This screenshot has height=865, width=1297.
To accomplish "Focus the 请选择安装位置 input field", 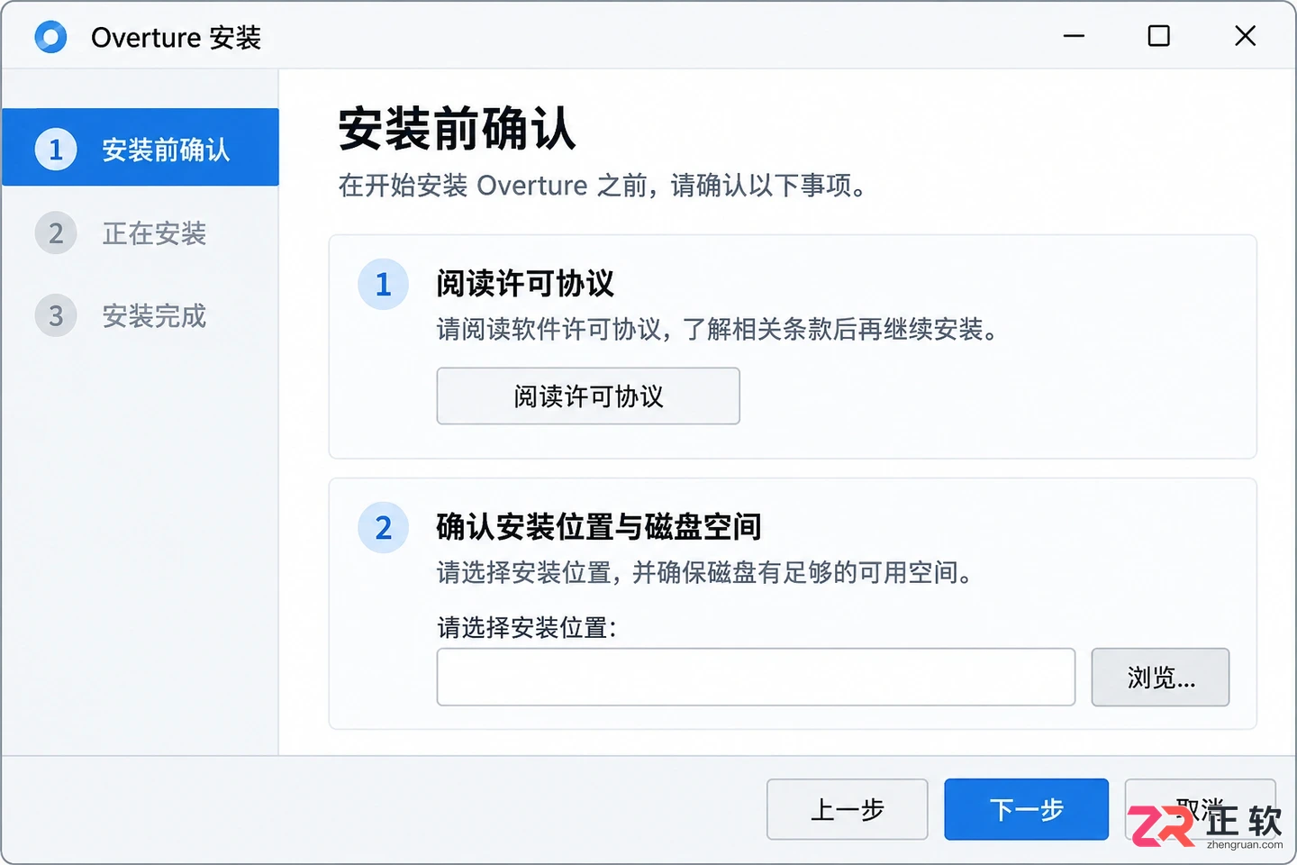I will pyautogui.click(x=756, y=677).
